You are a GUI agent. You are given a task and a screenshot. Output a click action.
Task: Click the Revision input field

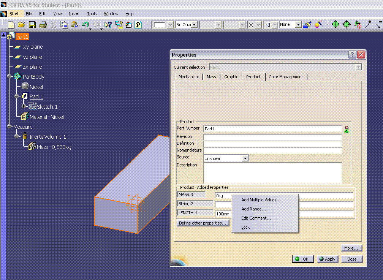[x=272, y=137]
